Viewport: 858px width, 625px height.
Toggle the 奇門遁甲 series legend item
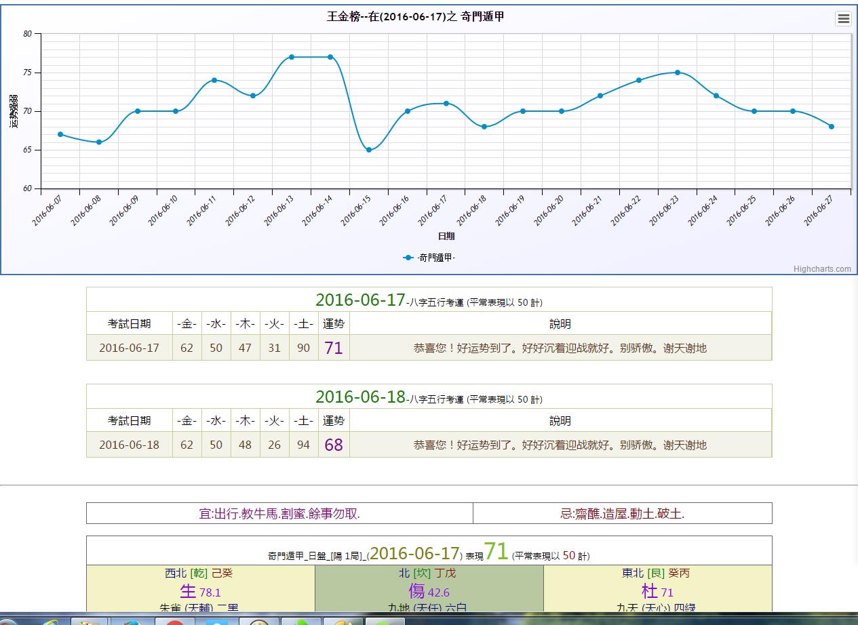coord(429,258)
